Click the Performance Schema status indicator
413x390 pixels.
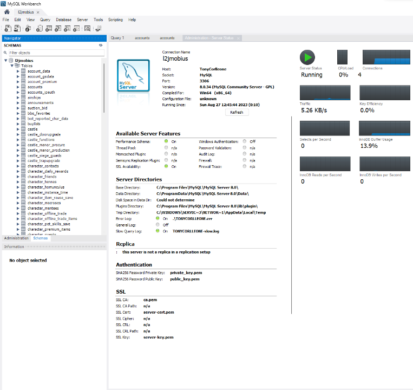tap(166, 141)
